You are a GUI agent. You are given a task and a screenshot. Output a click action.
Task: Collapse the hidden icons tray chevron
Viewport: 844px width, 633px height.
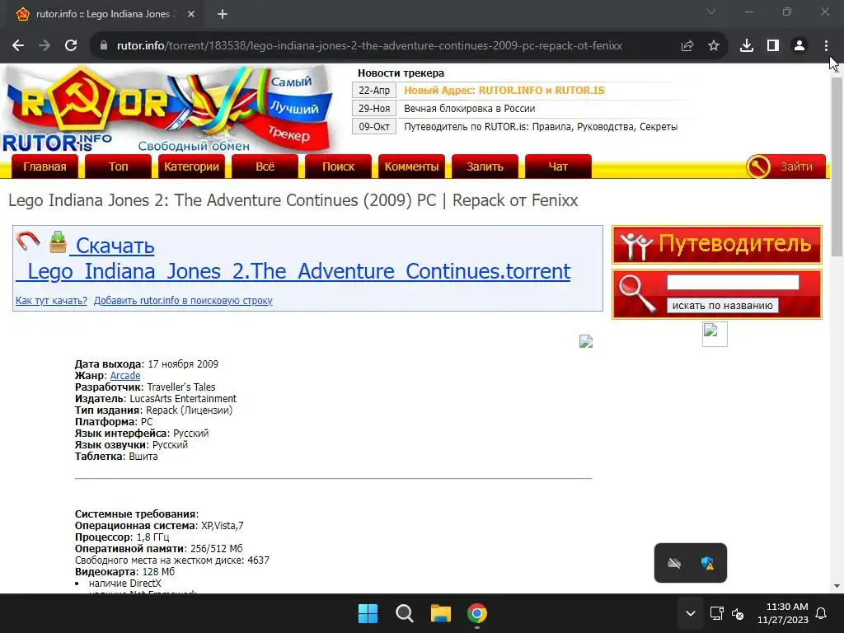click(691, 613)
